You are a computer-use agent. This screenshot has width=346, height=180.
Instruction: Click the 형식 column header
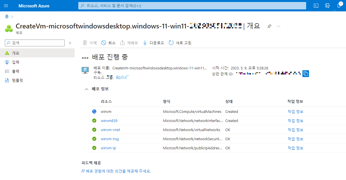click(x=167, y=102)
